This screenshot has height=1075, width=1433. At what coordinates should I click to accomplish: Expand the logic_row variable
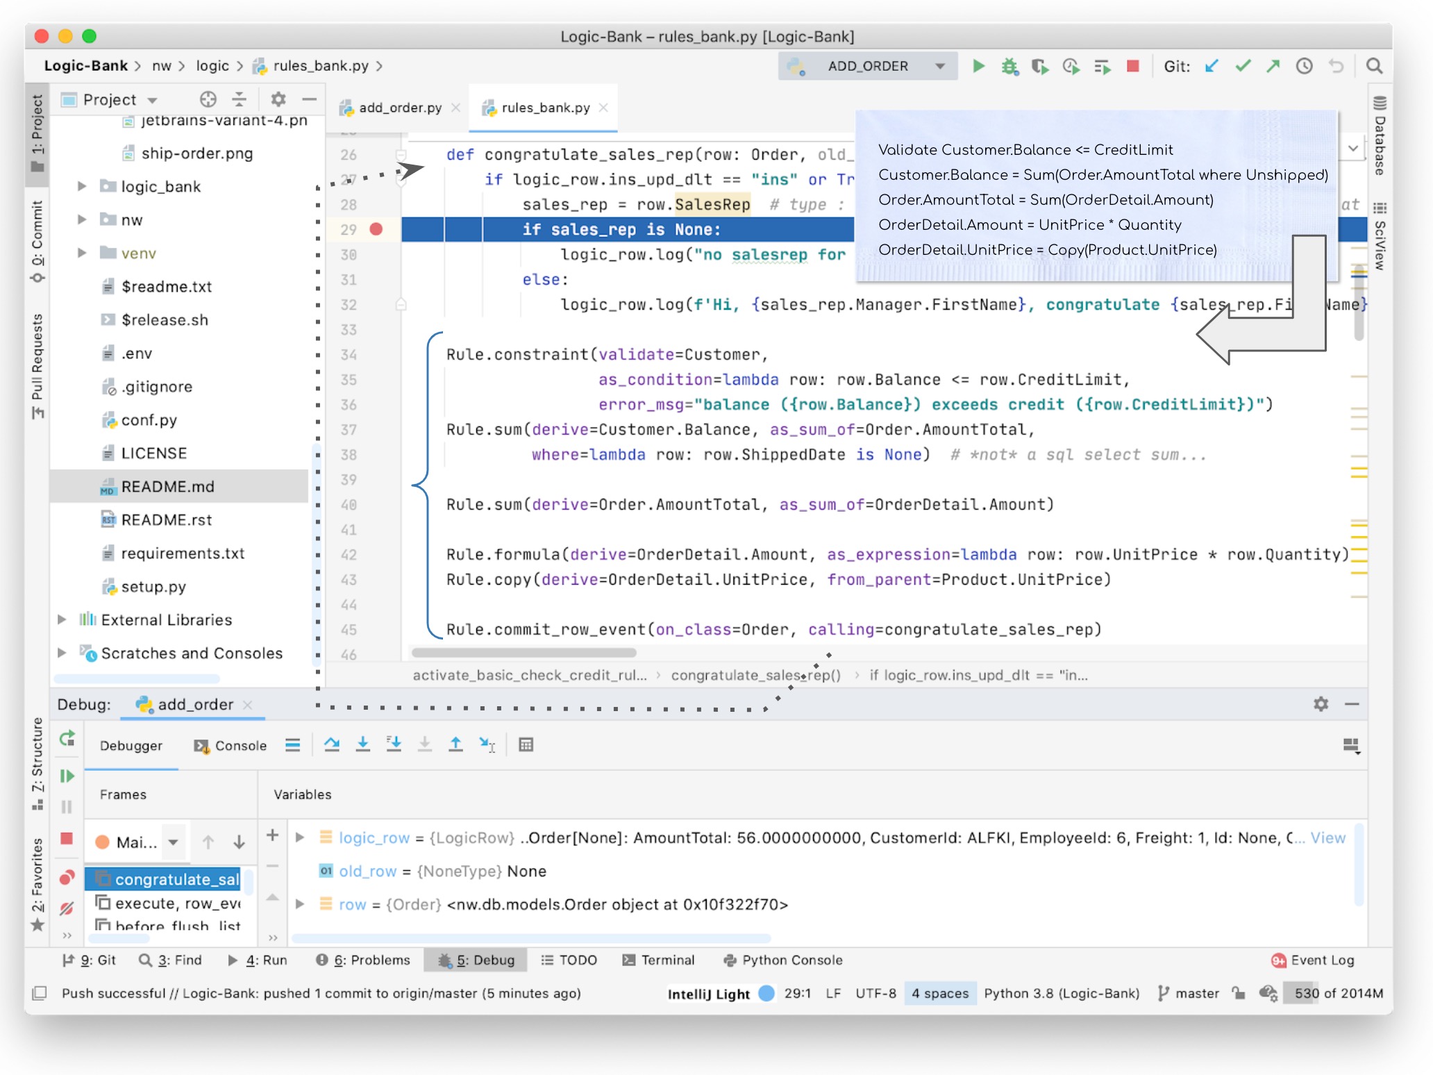coord(300,837)
